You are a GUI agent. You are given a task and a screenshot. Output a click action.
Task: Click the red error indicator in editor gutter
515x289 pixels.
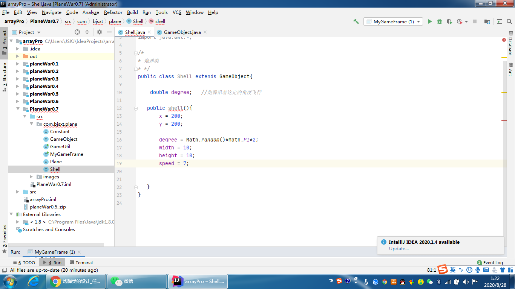[504, 40]
